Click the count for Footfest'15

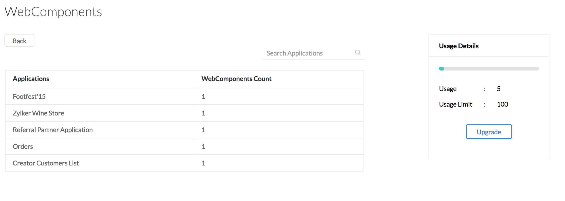[203, 97]
